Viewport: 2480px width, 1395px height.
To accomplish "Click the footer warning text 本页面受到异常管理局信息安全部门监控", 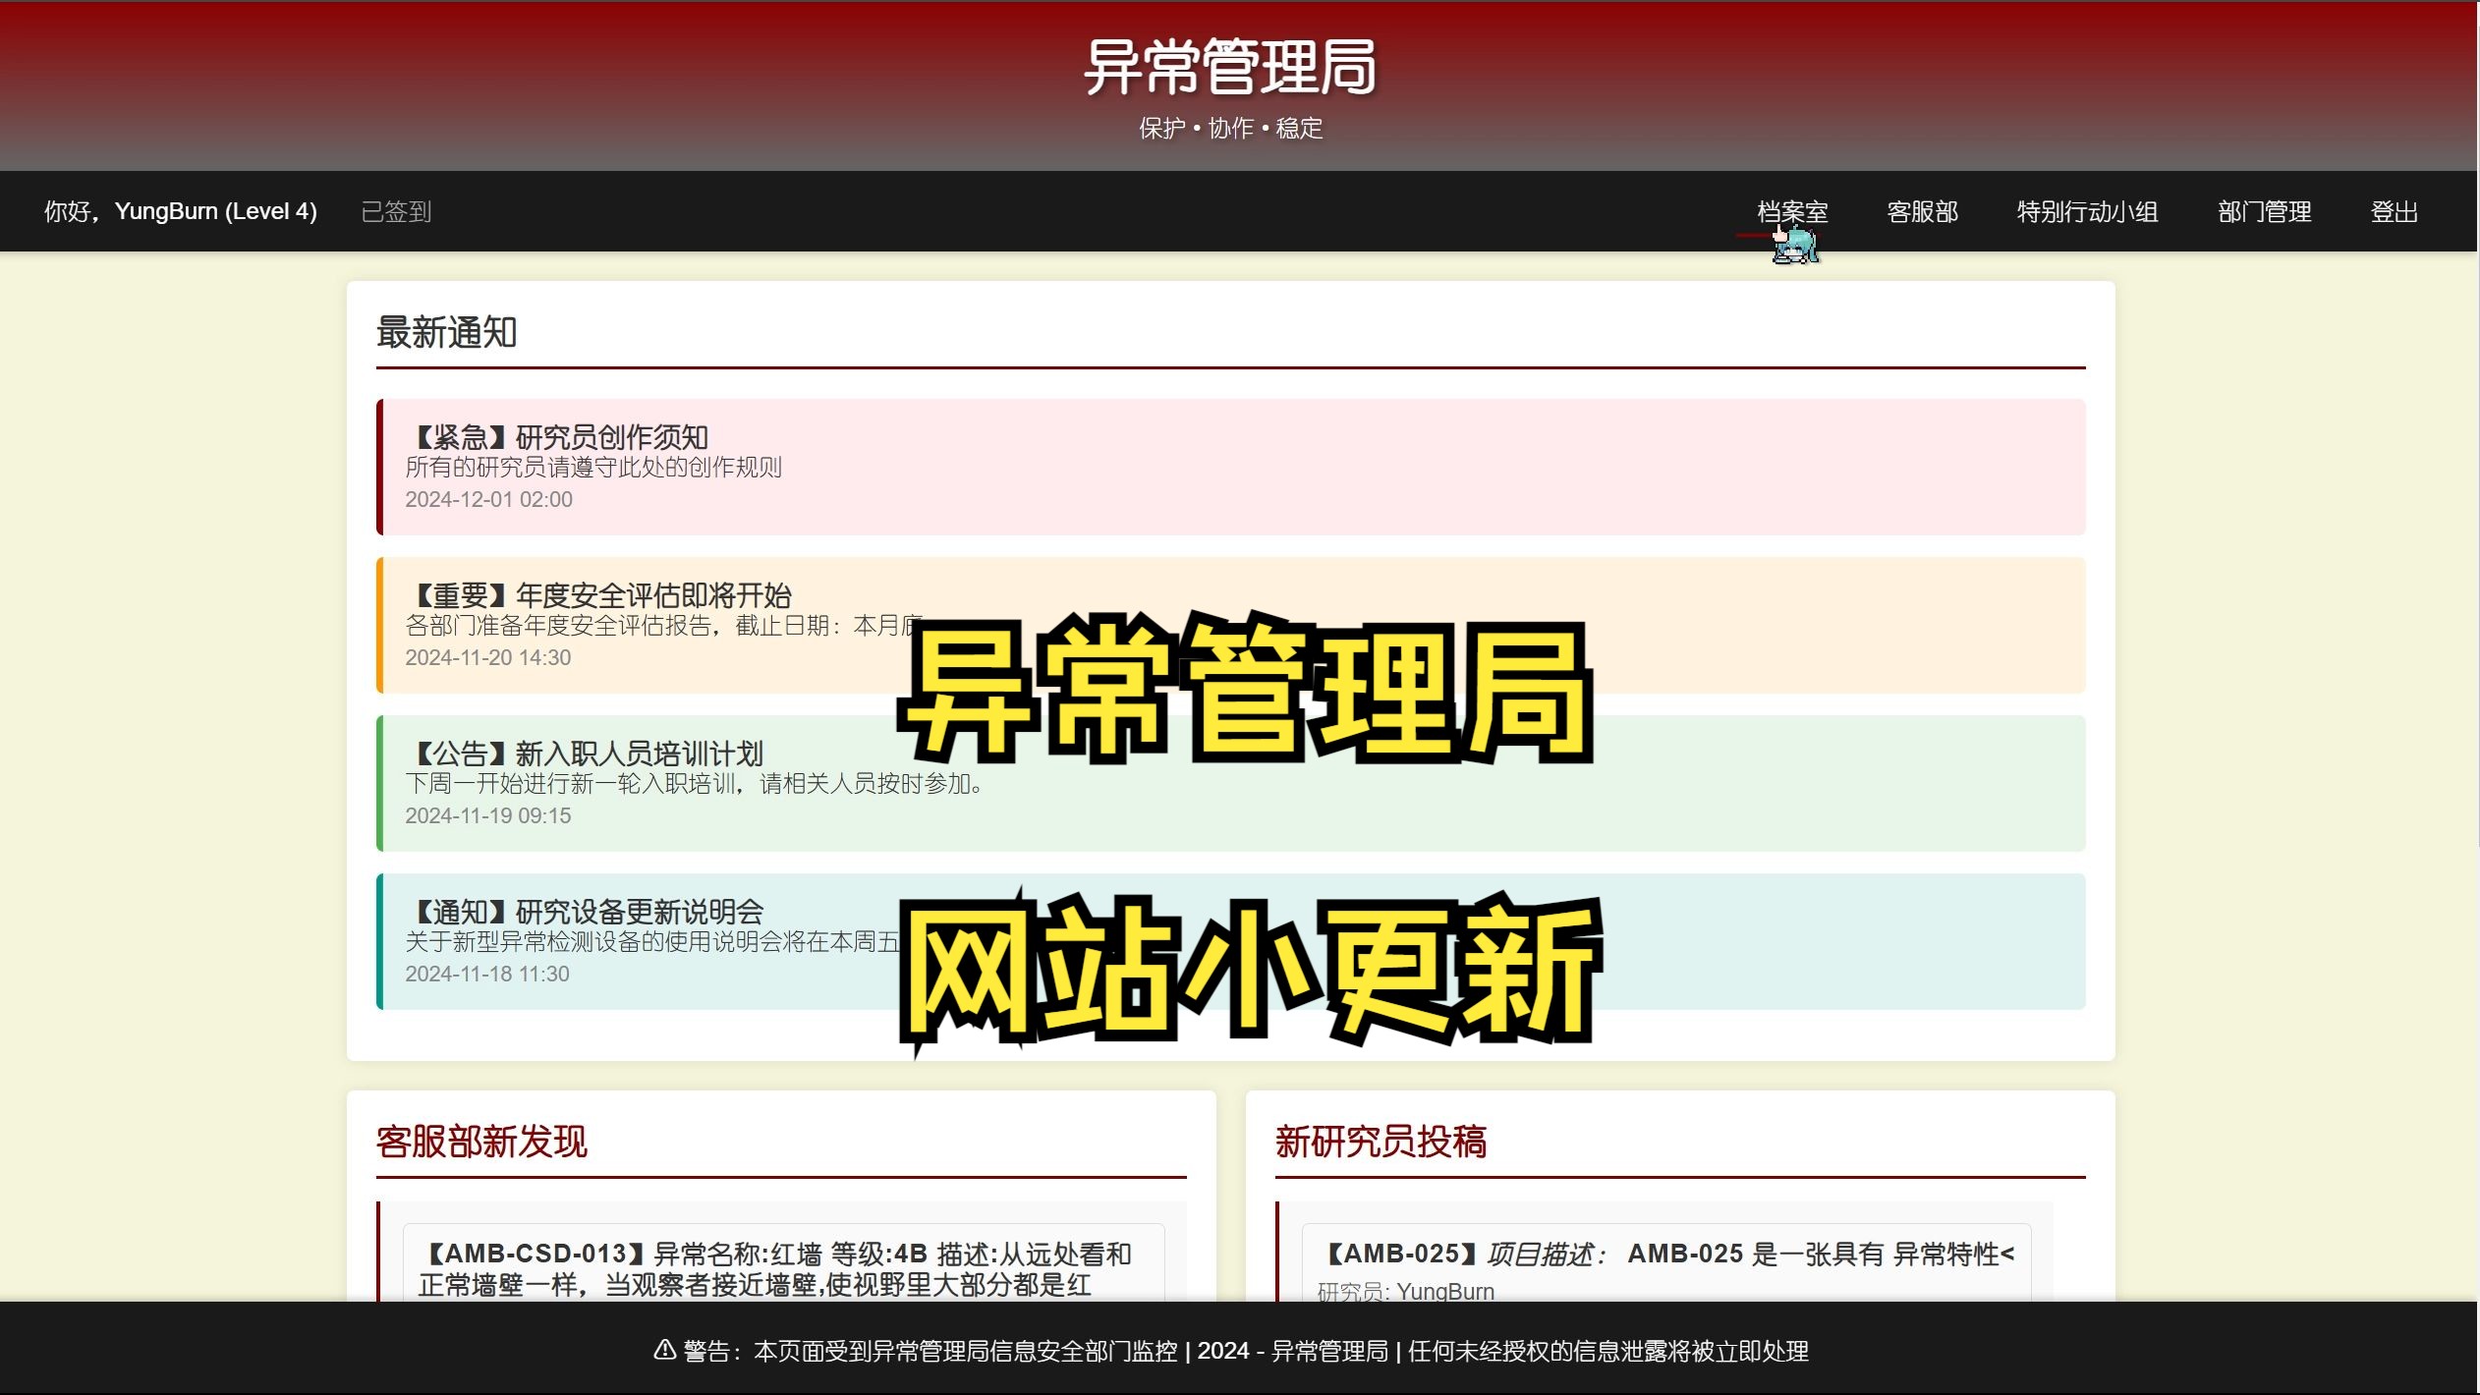I will (965, 1351).
